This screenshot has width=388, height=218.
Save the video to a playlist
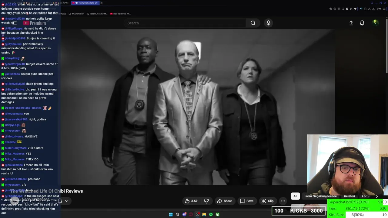click(247, 201)
